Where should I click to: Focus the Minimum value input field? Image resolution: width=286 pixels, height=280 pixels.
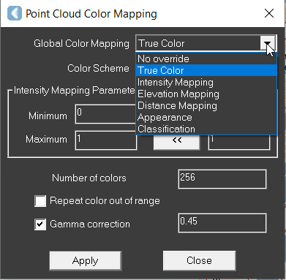coord(105,114)
